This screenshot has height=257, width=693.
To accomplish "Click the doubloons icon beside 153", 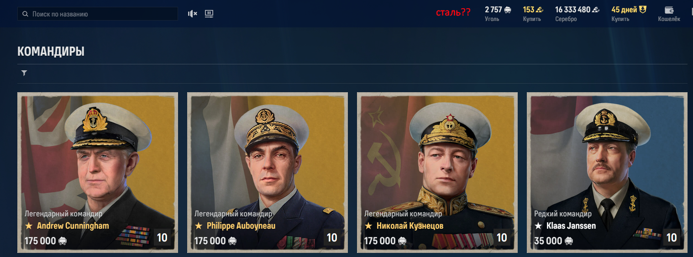I will tap(539, 10).
